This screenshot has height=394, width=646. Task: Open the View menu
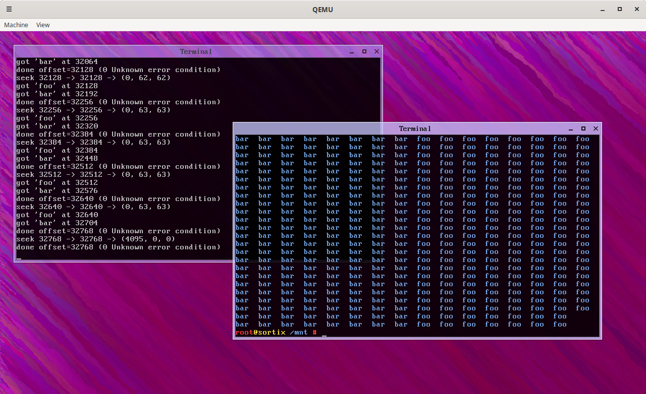point(43,25)
